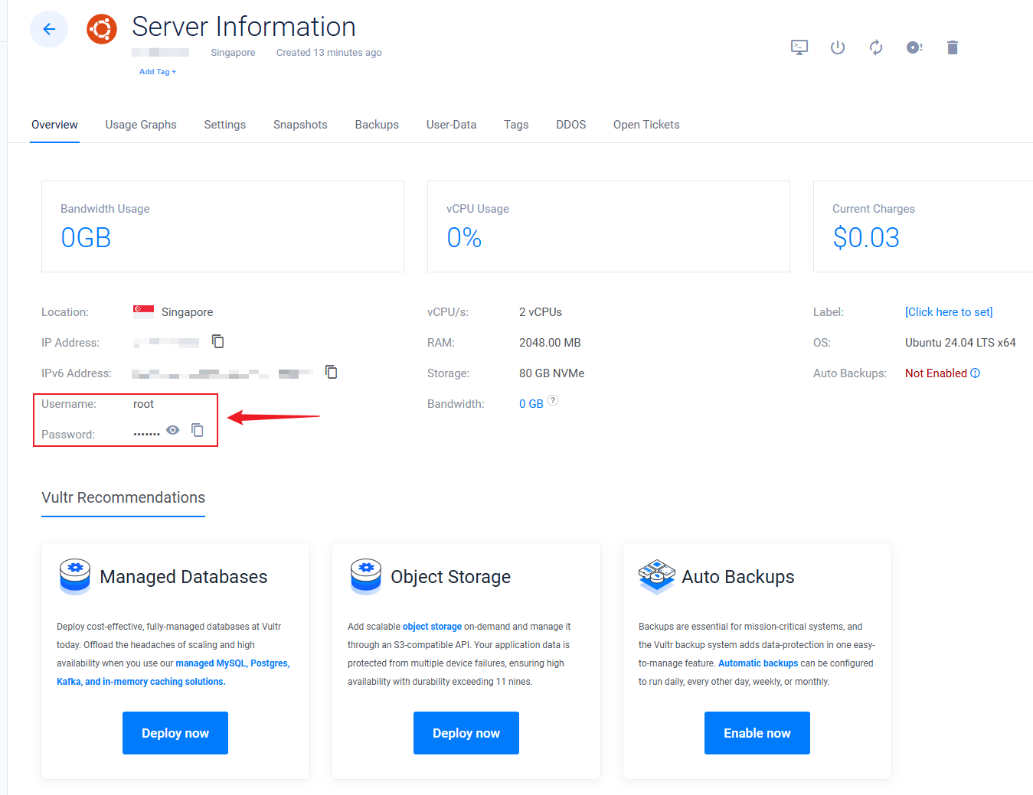Viewport: 1033px width, 795px height.
Task: Click the restart server icon
Action: coord(876,47)
